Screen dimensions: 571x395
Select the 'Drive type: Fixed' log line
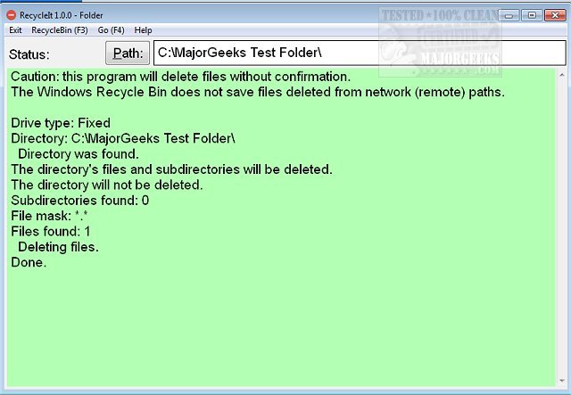click(x=61, y=124)
